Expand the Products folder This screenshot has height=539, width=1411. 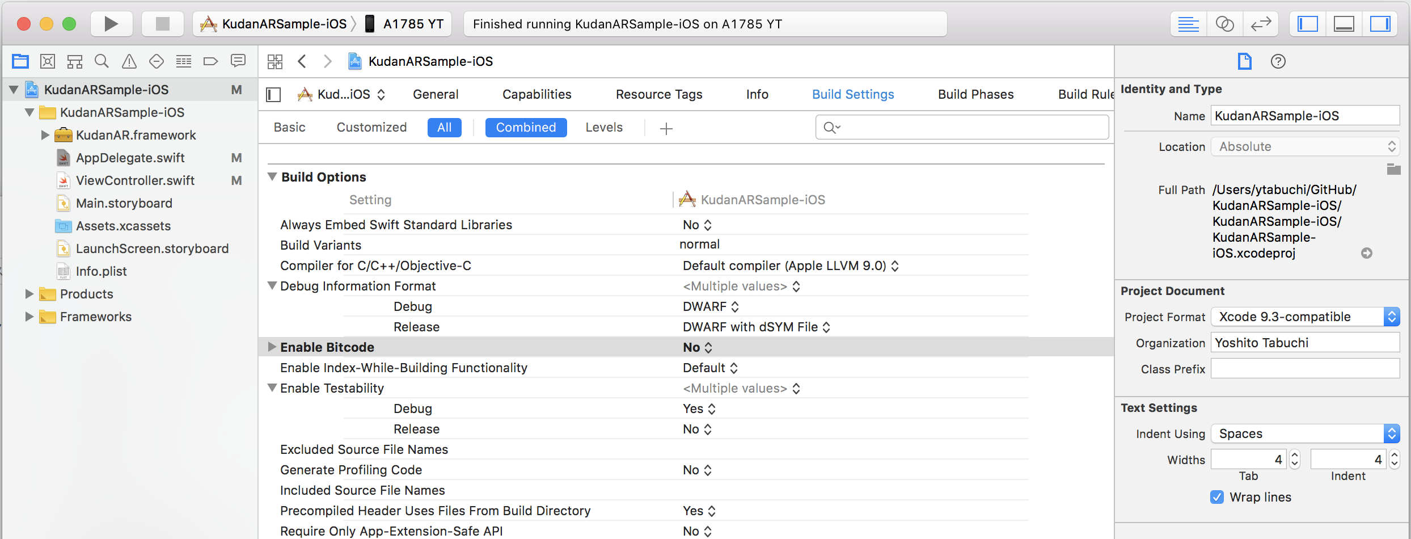point(29,294)
